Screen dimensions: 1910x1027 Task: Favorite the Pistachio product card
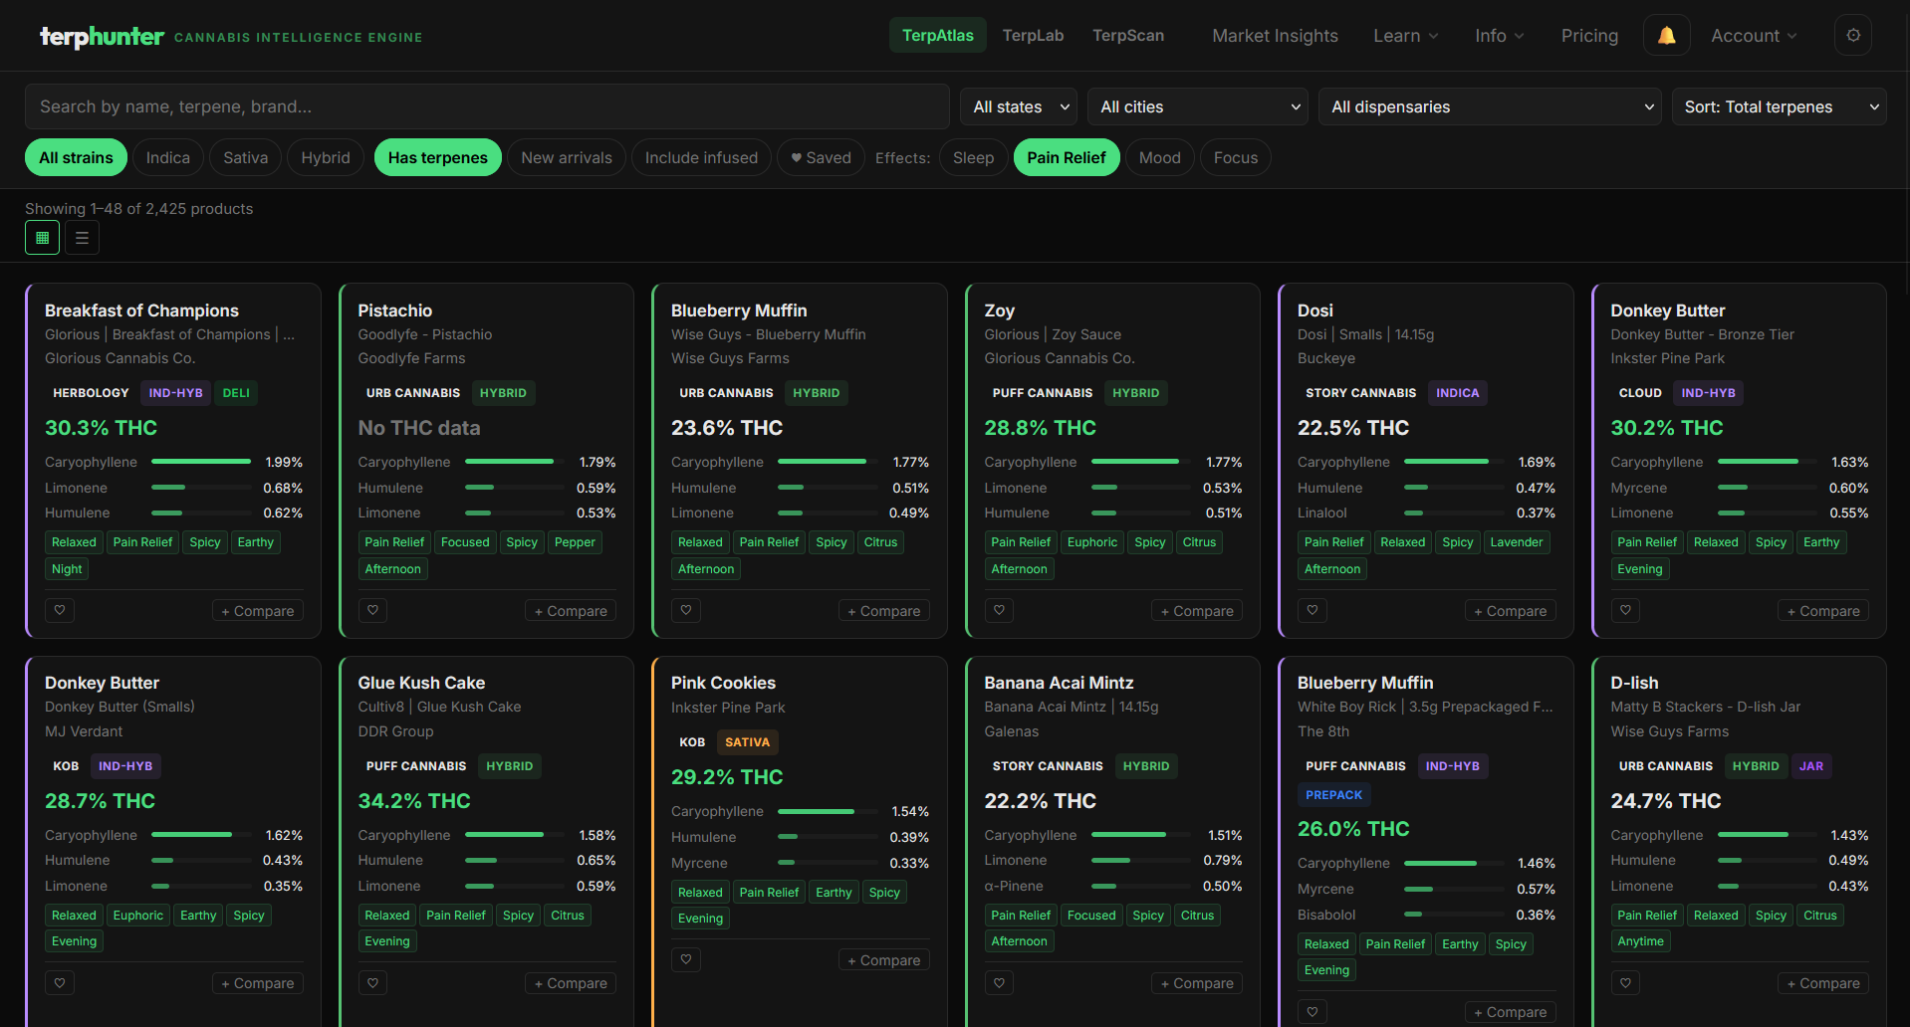click(x=372, y=610)
